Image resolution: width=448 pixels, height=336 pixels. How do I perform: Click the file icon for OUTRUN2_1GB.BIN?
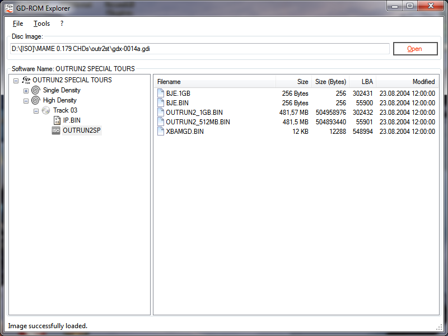[x=161, y=113]
